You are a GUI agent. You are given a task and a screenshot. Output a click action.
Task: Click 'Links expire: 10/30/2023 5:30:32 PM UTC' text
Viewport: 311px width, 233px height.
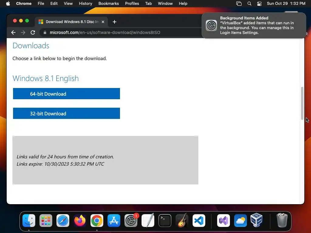tap(60, 164)
